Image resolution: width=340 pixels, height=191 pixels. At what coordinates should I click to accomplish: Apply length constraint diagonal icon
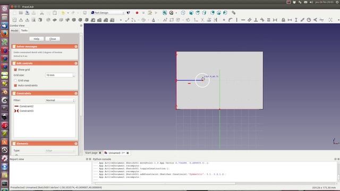(302, 20)
